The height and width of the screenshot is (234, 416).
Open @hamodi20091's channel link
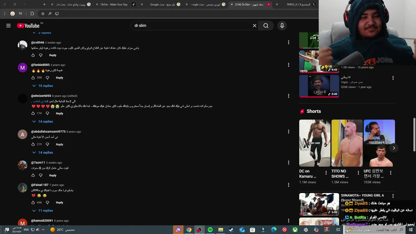[x=42, y=221]
